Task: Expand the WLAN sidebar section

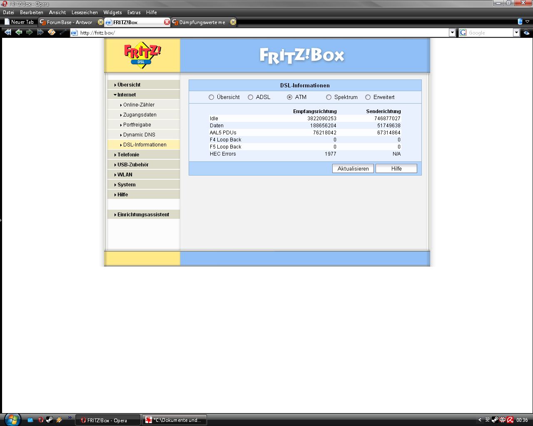Action: coord(144,174)
